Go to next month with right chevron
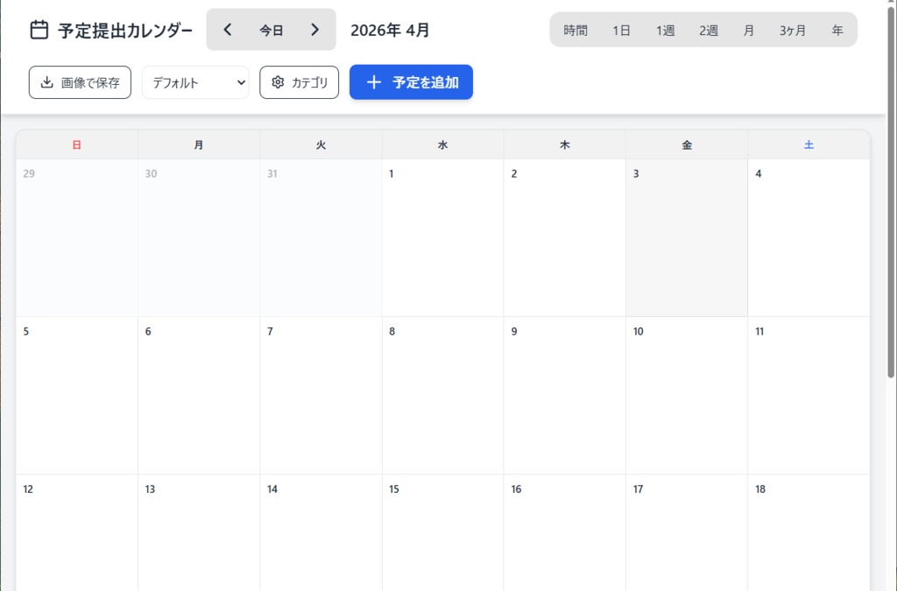Image resolution: width=897 pixels, height=591 pixels. click(315, 30)
